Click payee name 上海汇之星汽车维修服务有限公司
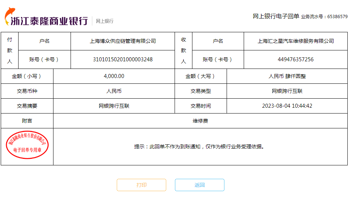Viewport: 355px width, 206px height. [295, 41]
